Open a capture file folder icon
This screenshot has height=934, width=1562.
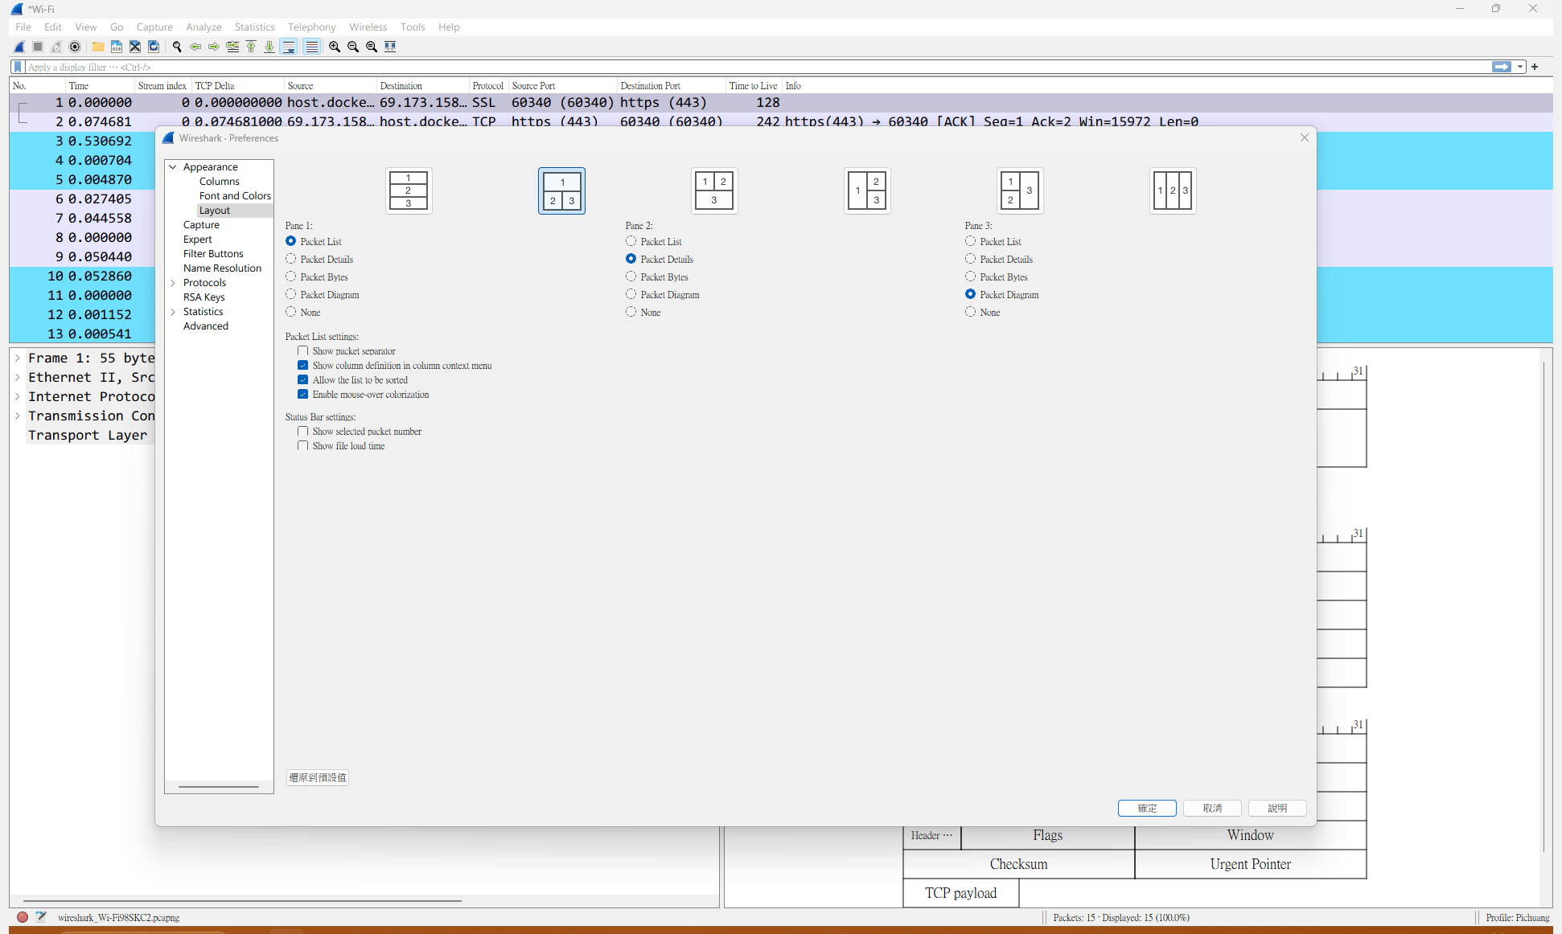[97, 47]
